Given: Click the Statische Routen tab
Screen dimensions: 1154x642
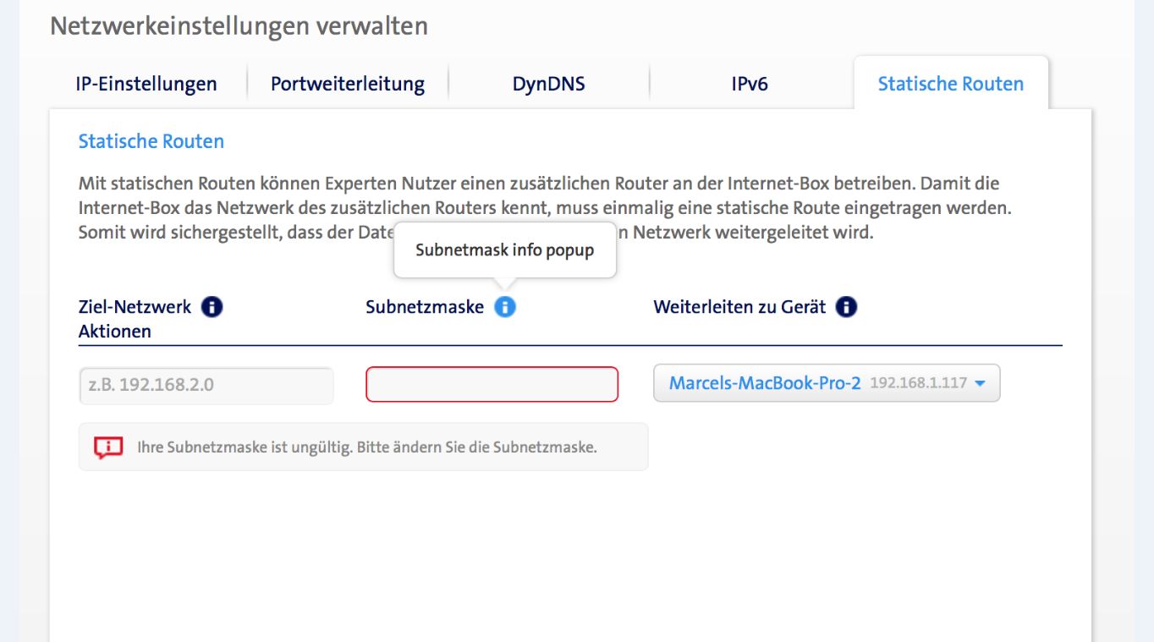Looking at the screenshot, I should [950, 84].
